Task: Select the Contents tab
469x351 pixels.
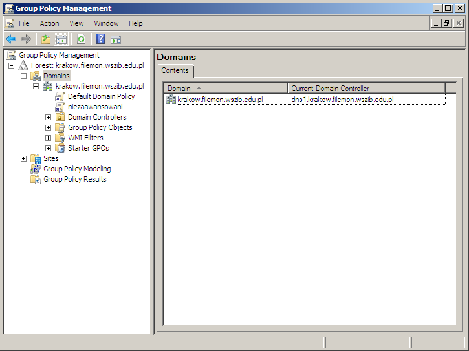Action: tap(175, 70)
